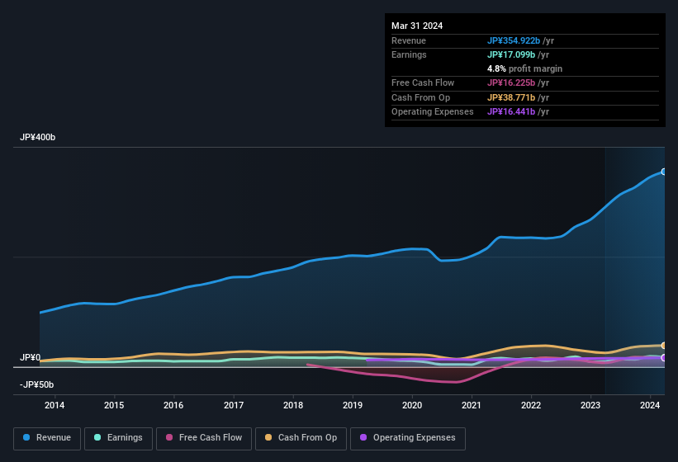Click the Operating Expenses endpoint marker

coord(663,357)
